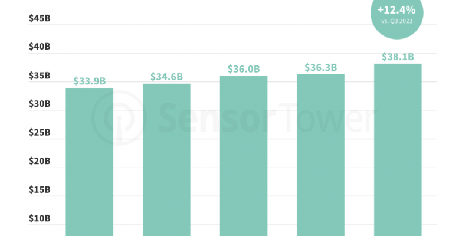
Task: Click the $36.3B value label
Action: pos(320,67)
